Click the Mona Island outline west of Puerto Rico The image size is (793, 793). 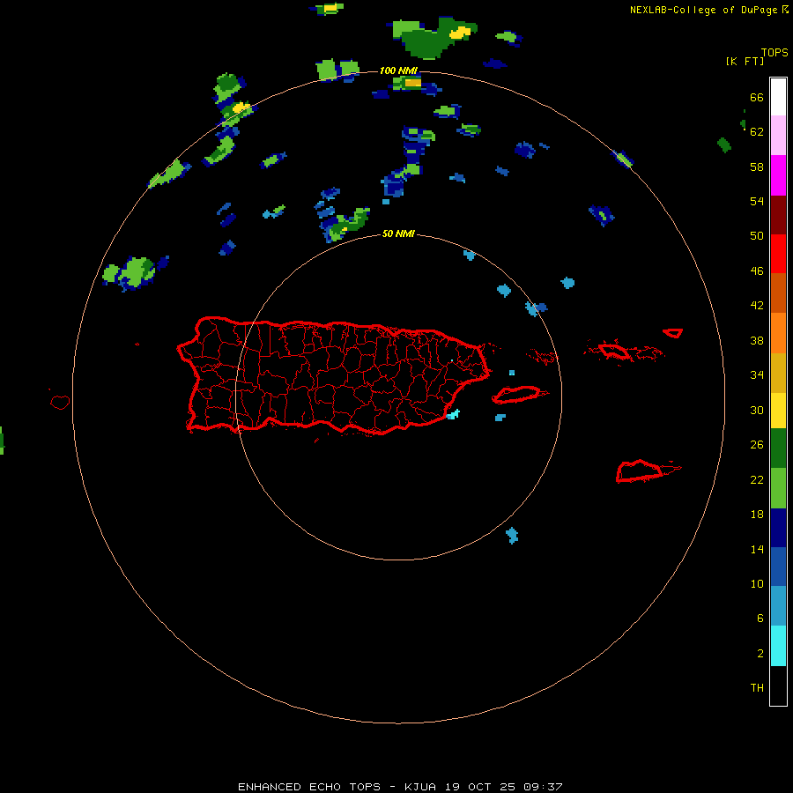pyautogui.click(x=60, y=402)
